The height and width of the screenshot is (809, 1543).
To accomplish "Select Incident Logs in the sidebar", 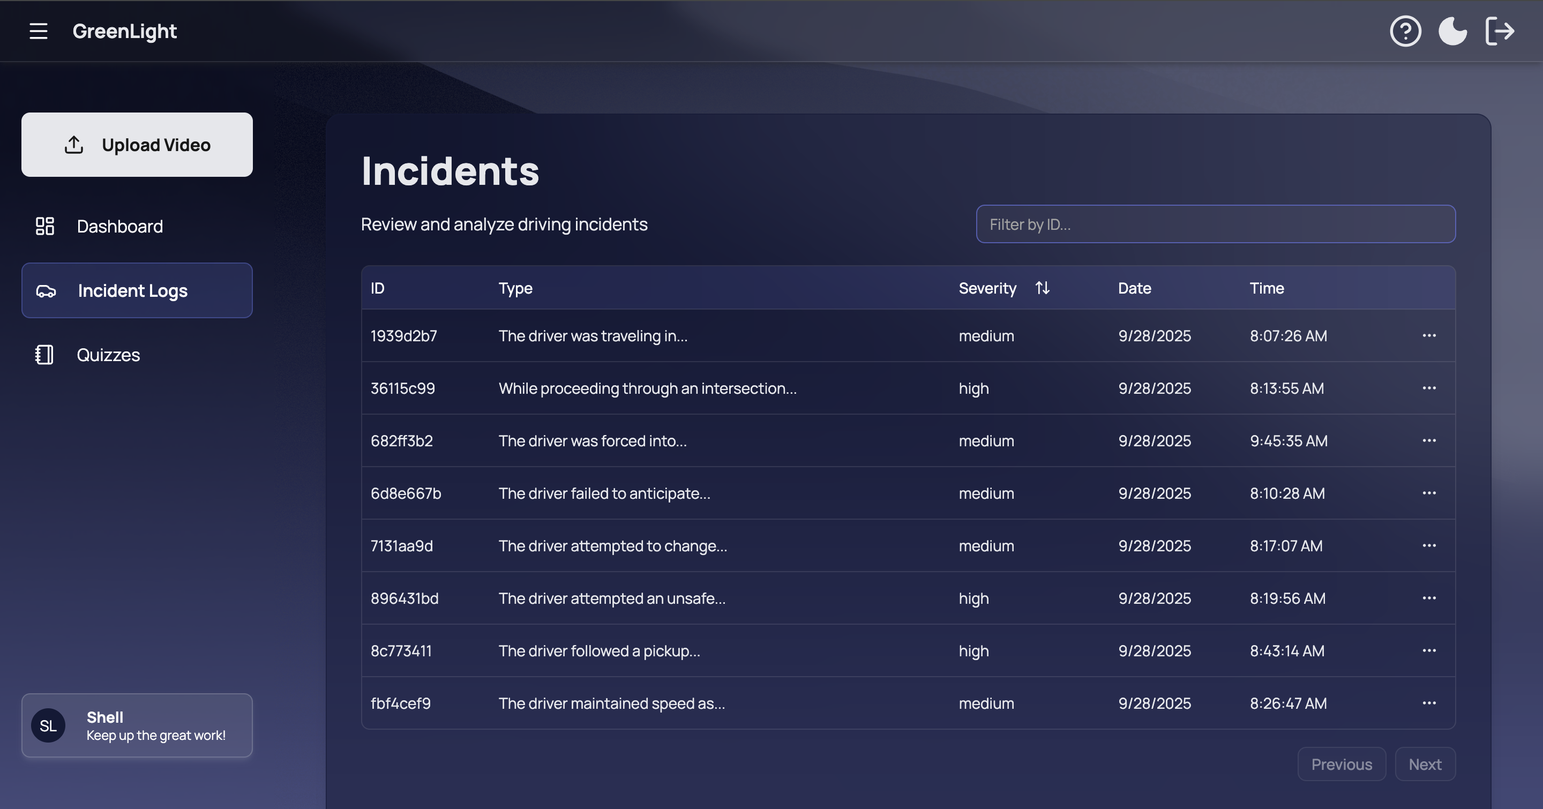I will point(137,290).
